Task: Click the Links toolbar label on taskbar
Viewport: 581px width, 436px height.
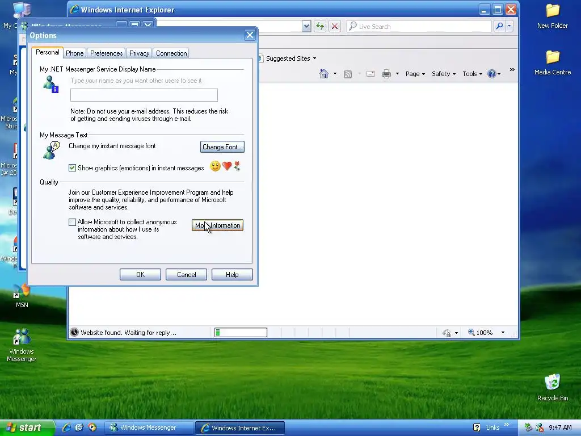Action: point(493,427)
